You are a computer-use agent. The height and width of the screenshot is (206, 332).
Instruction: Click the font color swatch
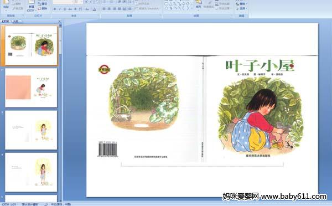(95, 9)
